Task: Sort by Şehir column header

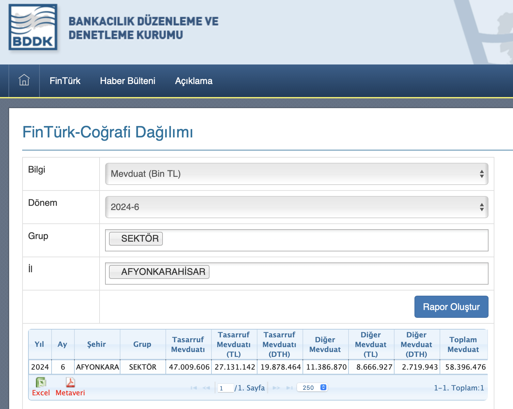Action: [97, 344]
